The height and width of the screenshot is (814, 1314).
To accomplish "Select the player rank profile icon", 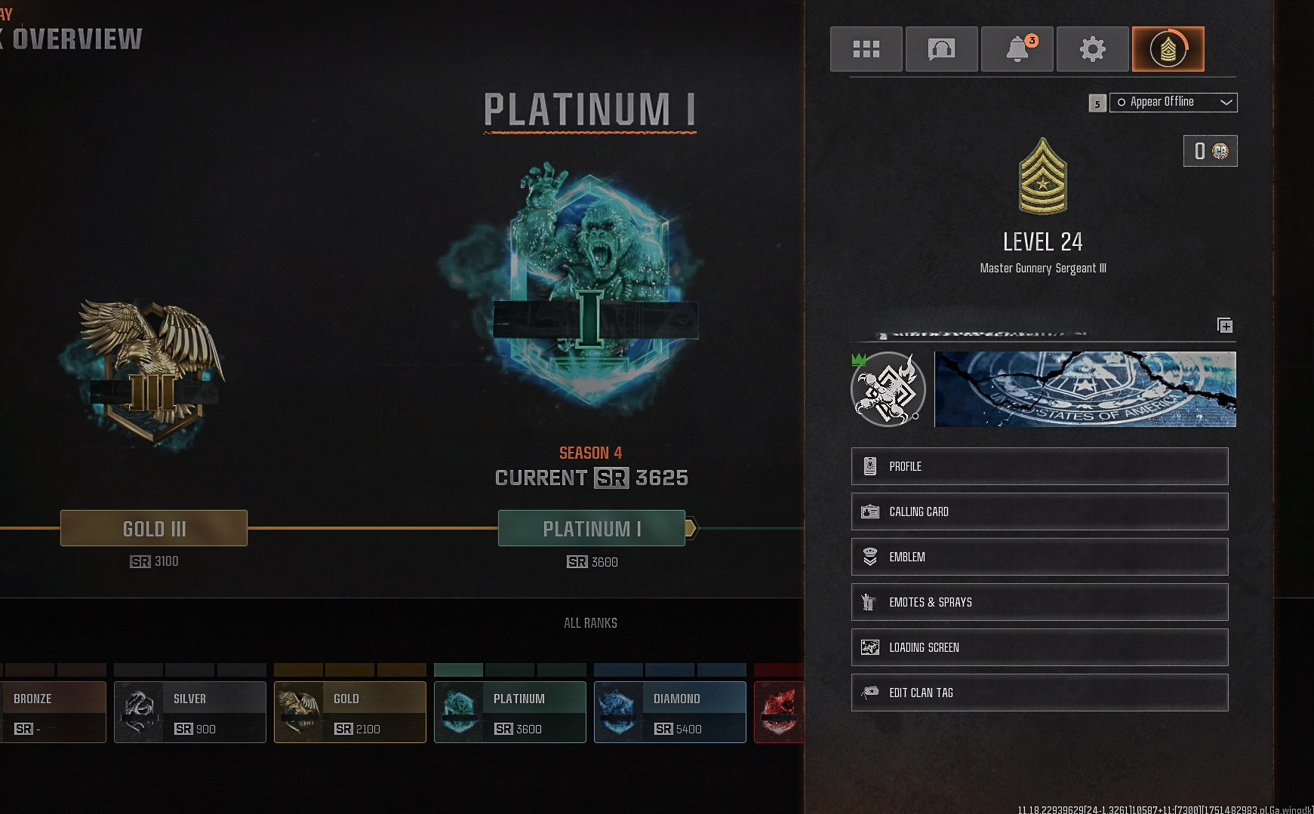I will [1168, 49].
